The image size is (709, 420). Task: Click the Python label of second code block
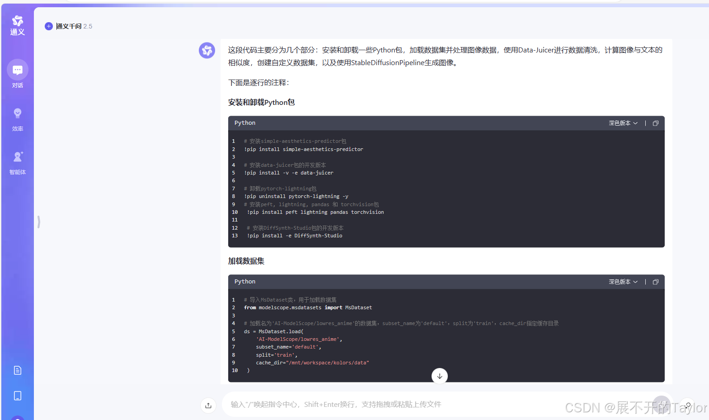pyautogui.click(x=245, y=282)
